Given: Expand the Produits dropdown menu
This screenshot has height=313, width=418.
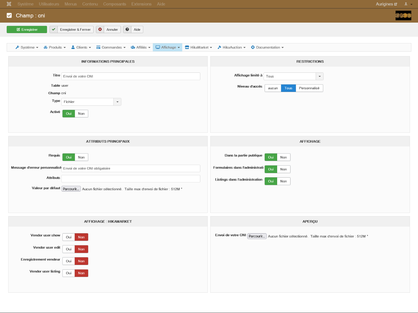Looking at the screenshot, I should click(x=55, y=48).
